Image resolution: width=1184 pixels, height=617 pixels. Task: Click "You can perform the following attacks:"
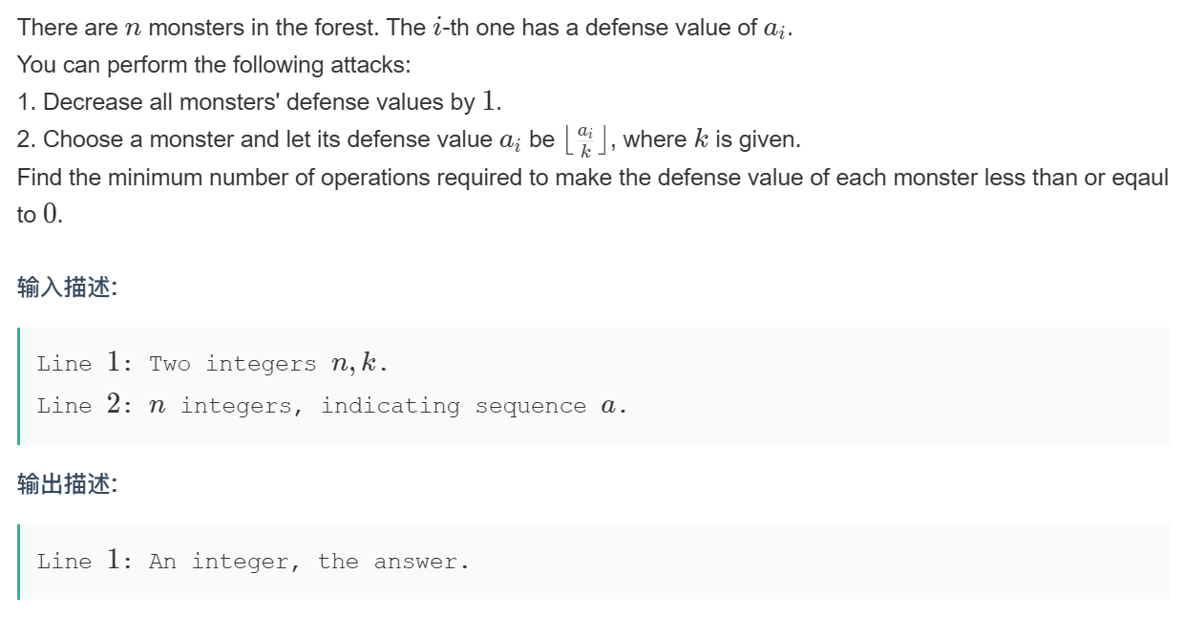click(214, 65)
